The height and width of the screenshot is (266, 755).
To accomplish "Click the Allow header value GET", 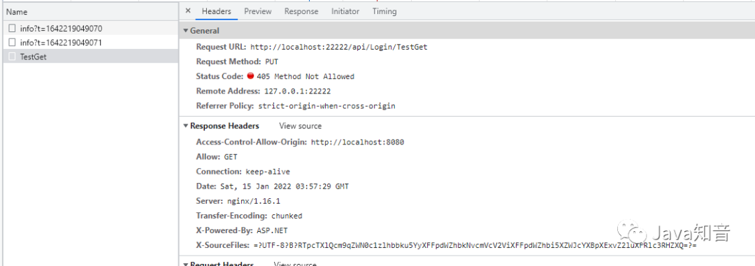I will 231,157.
